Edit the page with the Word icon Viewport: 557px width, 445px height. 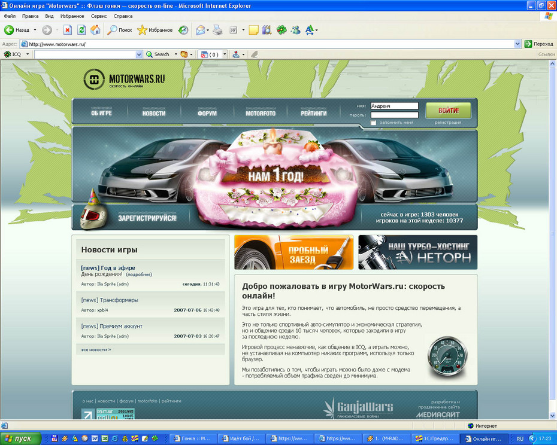(x=234, y=30)
